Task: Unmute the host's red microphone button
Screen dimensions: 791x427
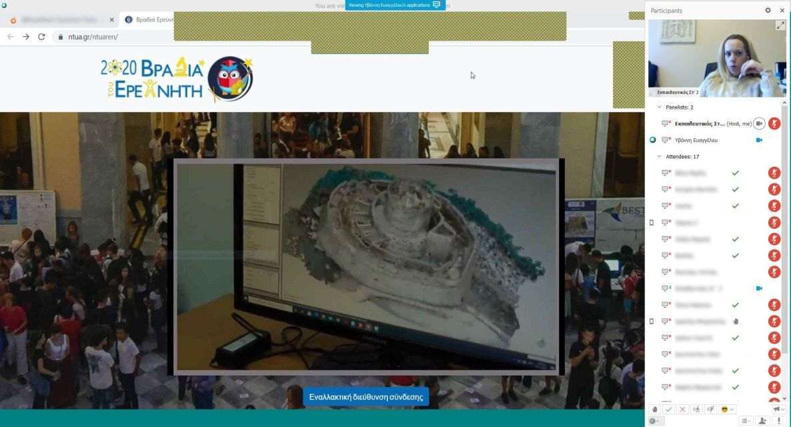Action: click(x=774, y=123)
